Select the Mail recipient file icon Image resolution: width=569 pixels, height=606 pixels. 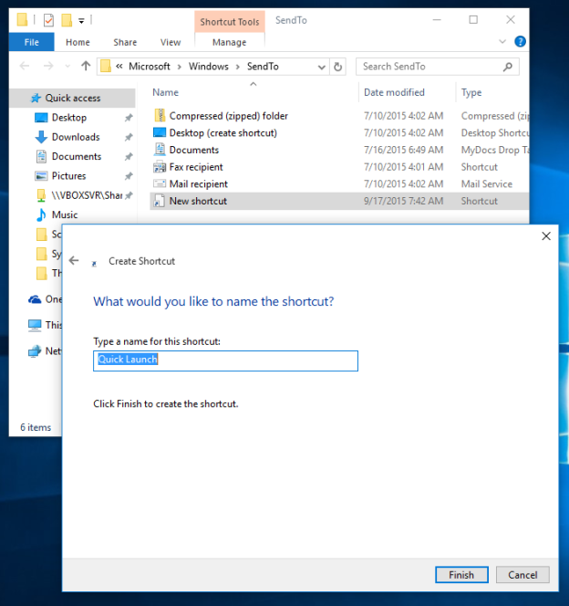(160, 183)
